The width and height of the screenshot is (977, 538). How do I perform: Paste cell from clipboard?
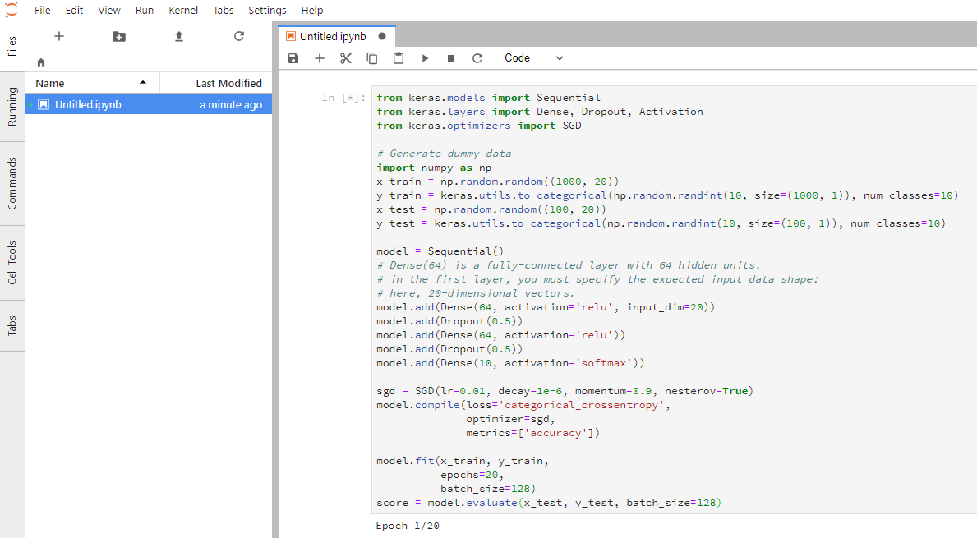tap(399, 58)
